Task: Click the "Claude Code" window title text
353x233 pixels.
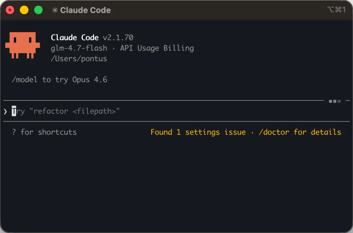Action: click(85, 10)
